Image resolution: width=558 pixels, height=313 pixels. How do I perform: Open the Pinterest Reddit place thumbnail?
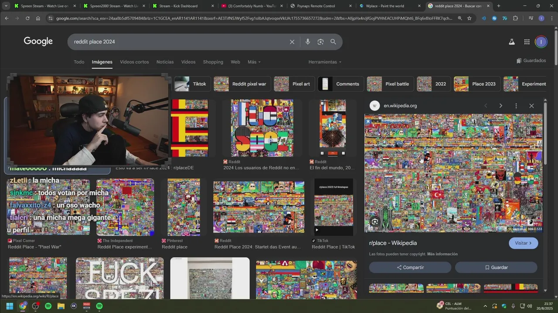[184, 207]
